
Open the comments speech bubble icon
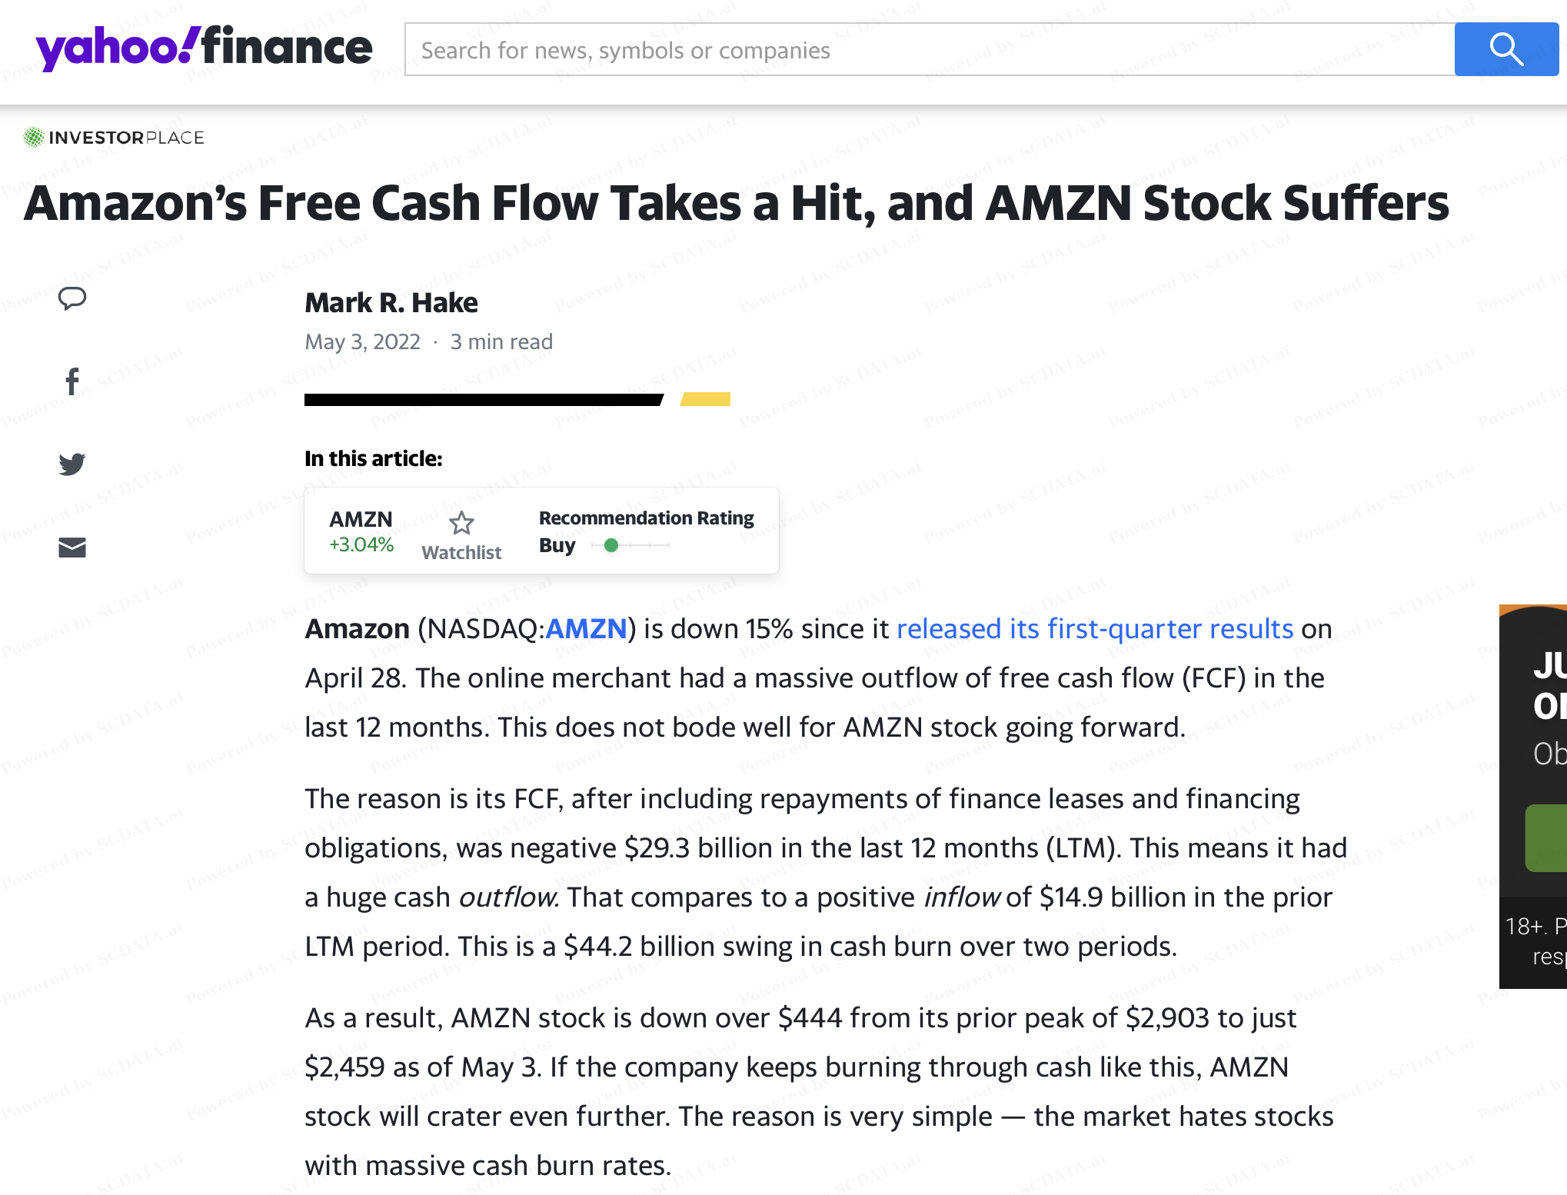tap(72, 298)
